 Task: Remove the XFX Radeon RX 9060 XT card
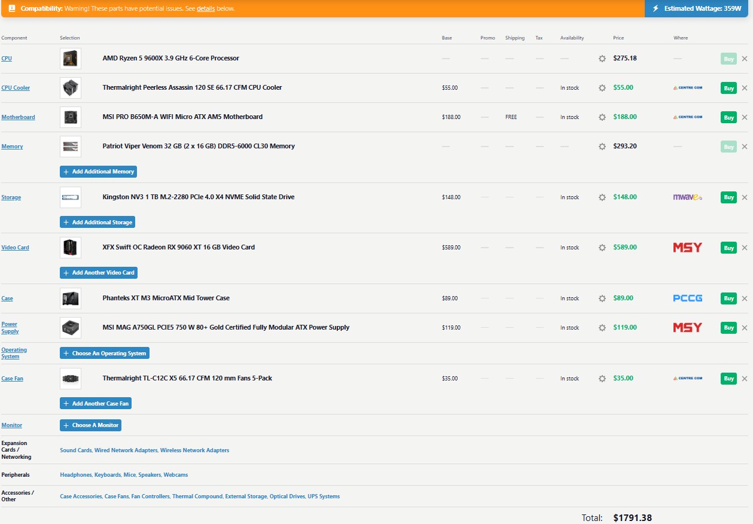click(x=745, y=248)
